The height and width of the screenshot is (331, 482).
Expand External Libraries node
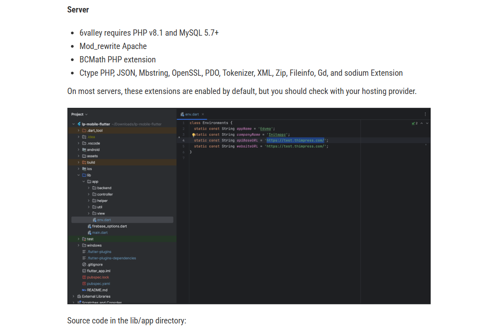pyautogui.click(x=74, y=297)
